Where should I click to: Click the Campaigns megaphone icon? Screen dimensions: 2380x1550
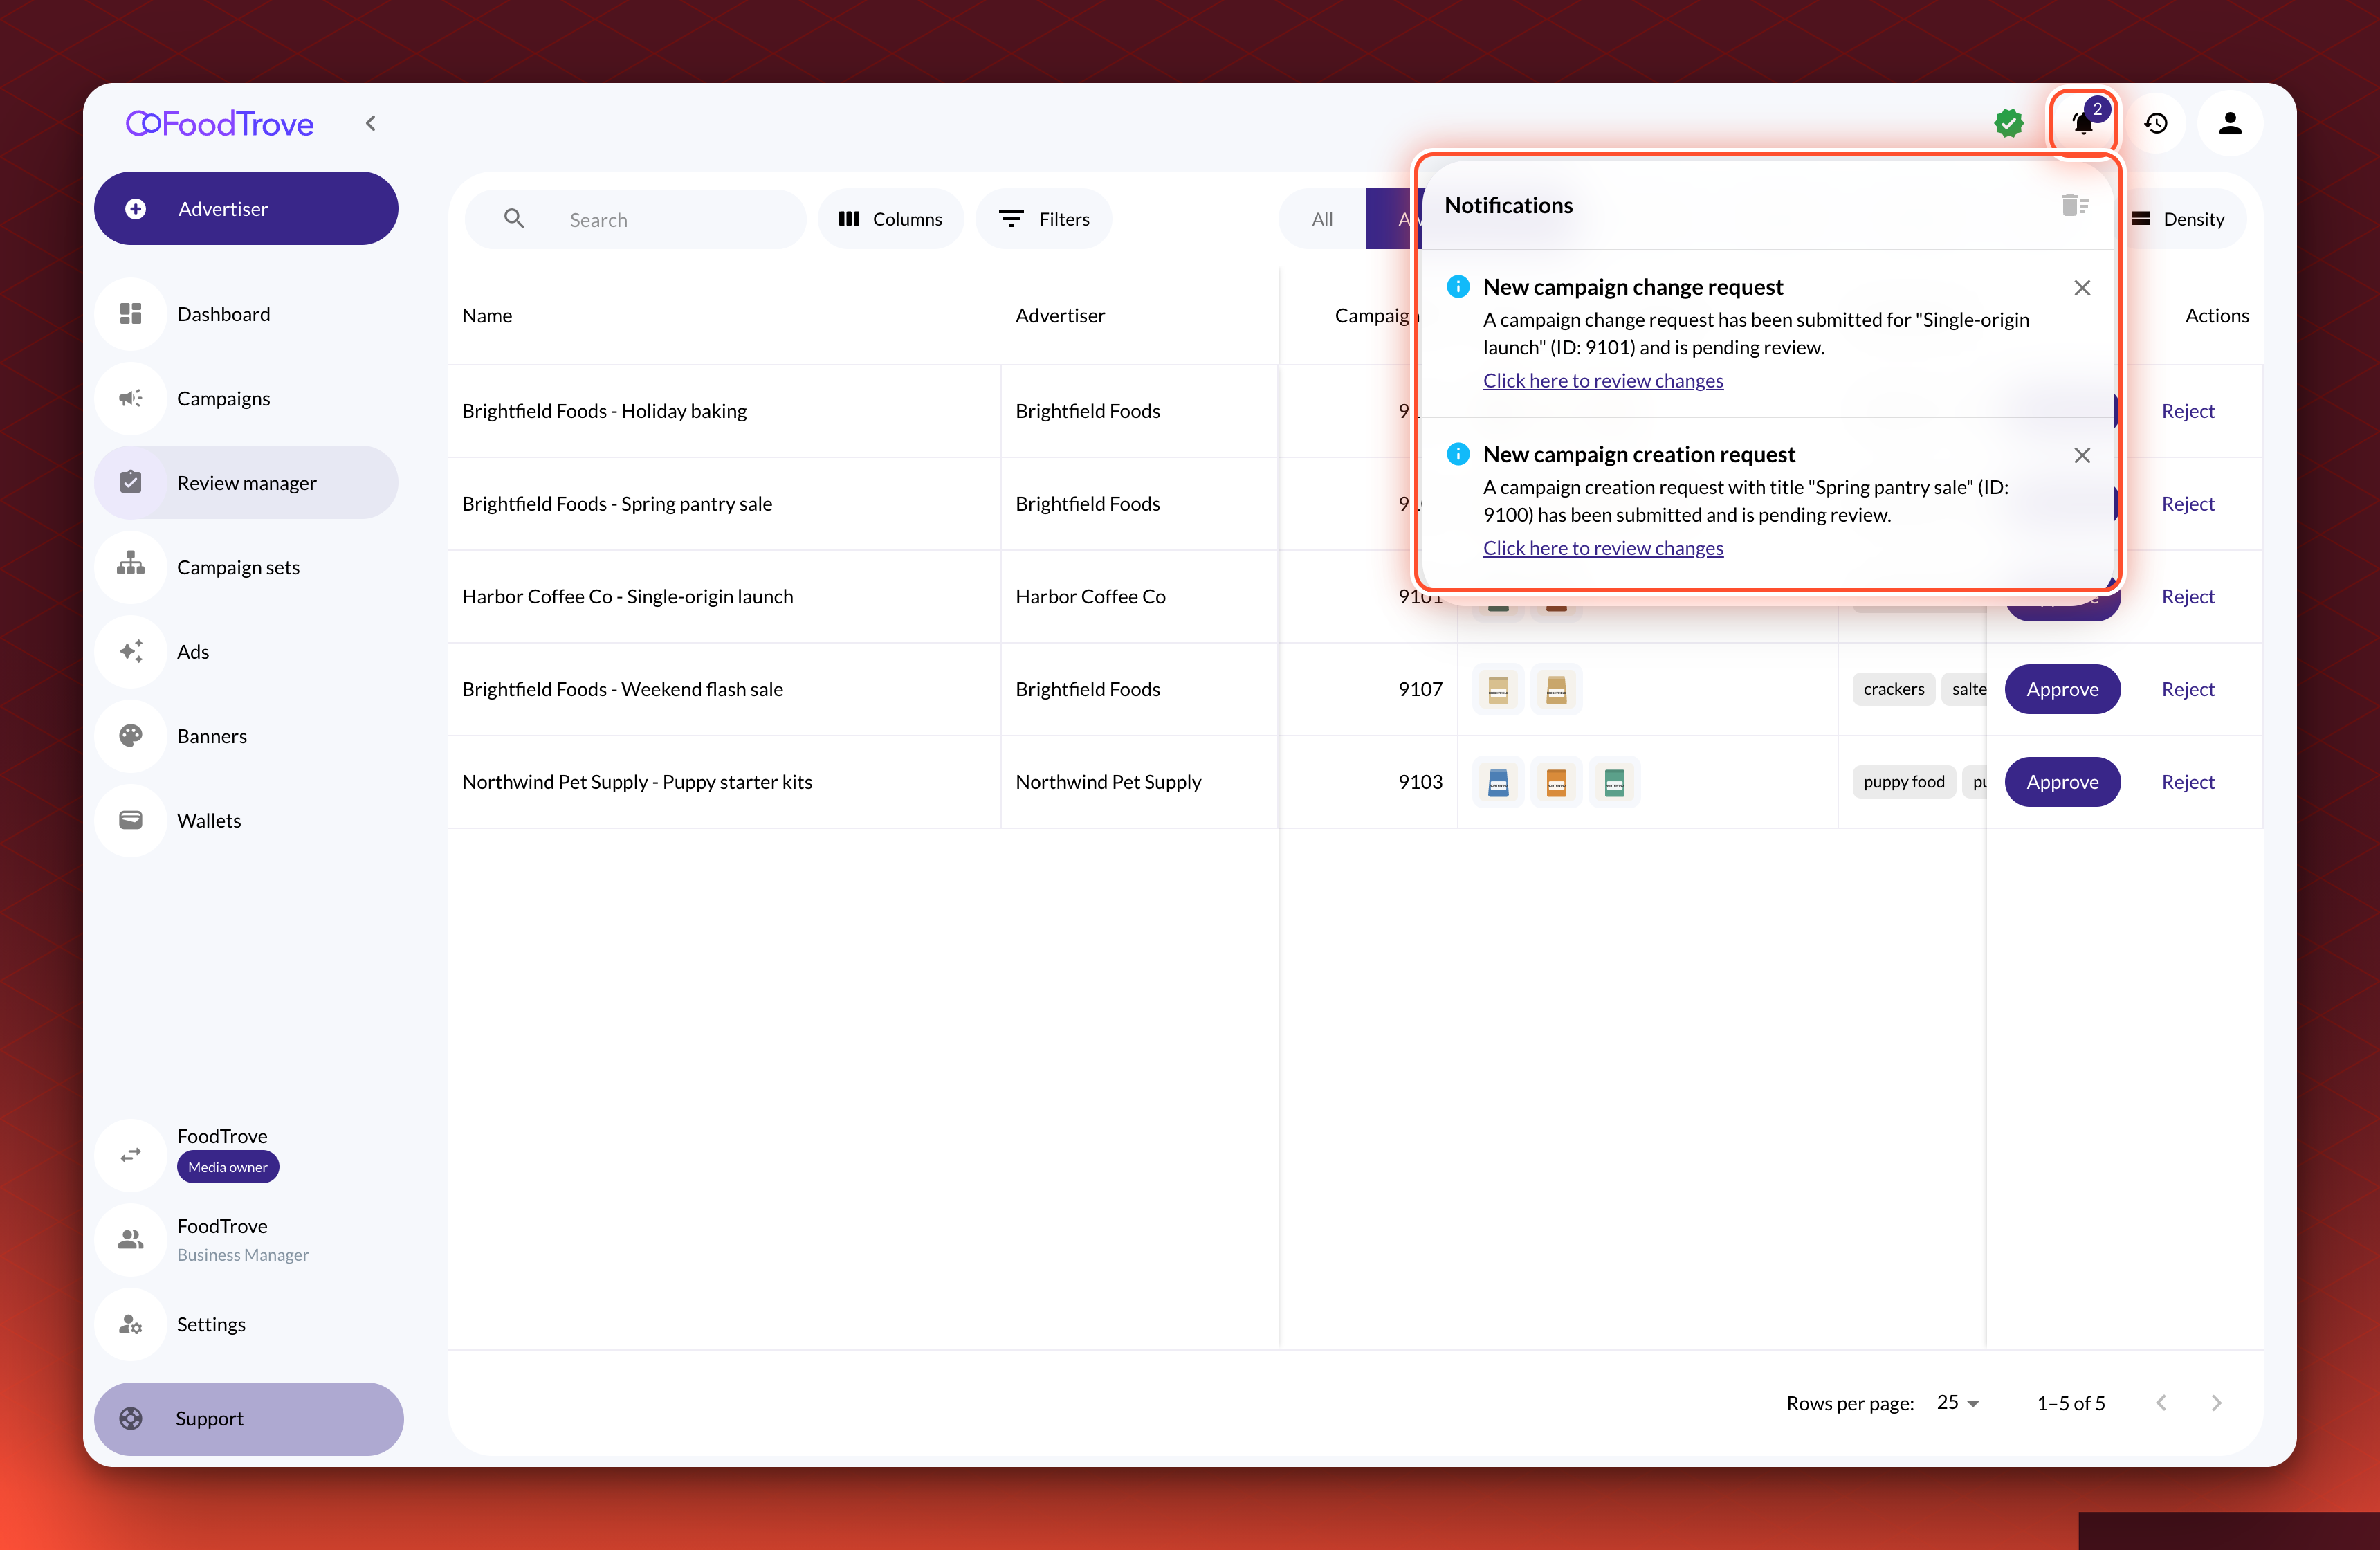tap(131, 398)
